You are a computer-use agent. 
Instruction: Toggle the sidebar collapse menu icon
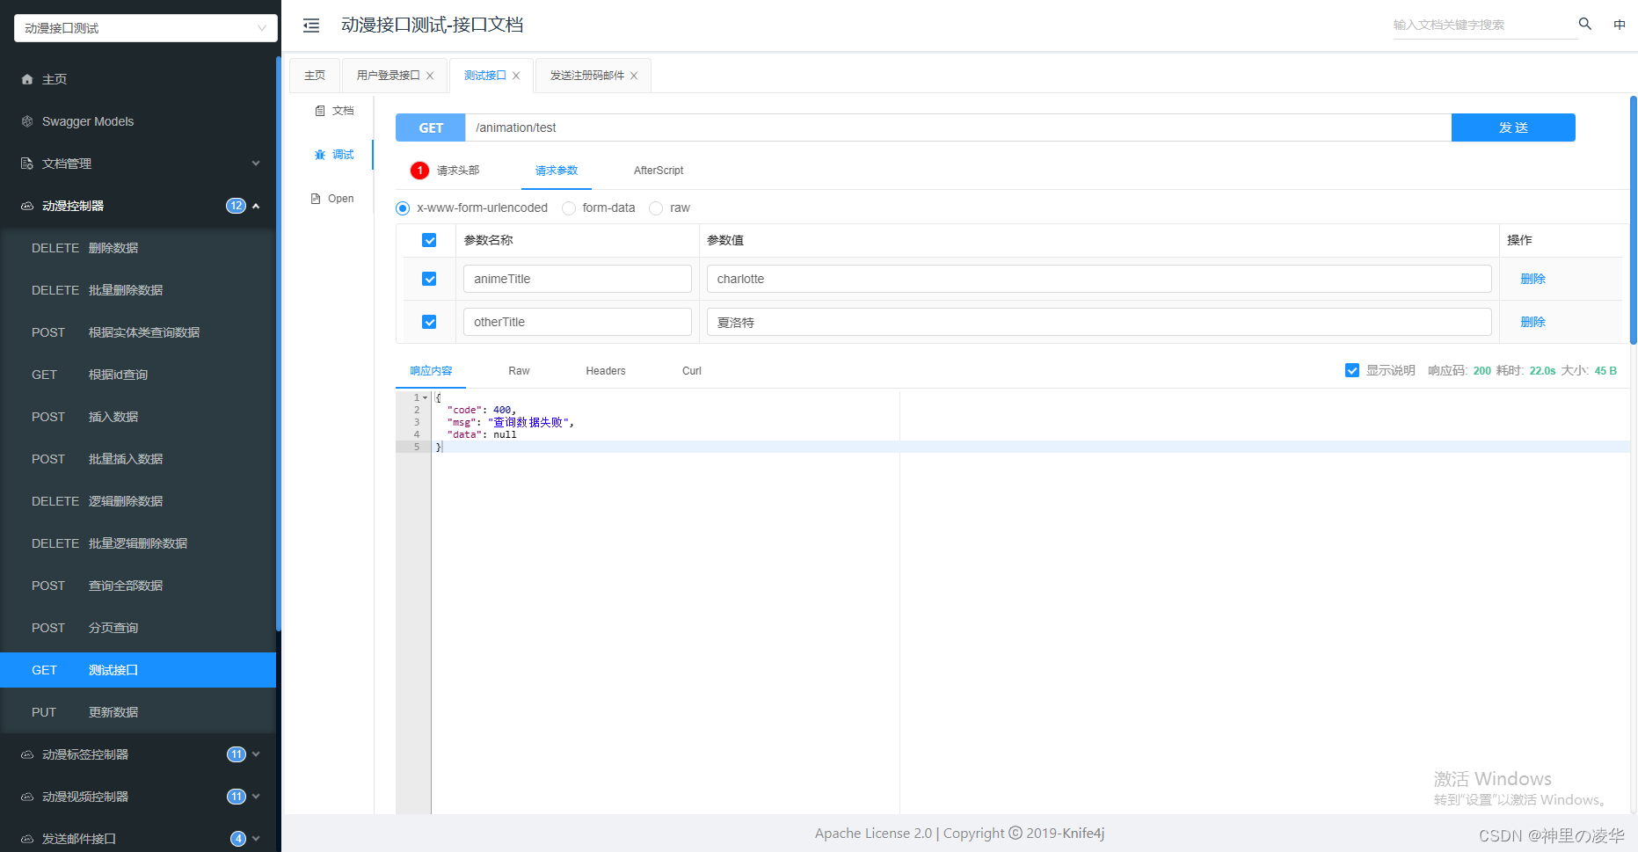tap(311, 25)
